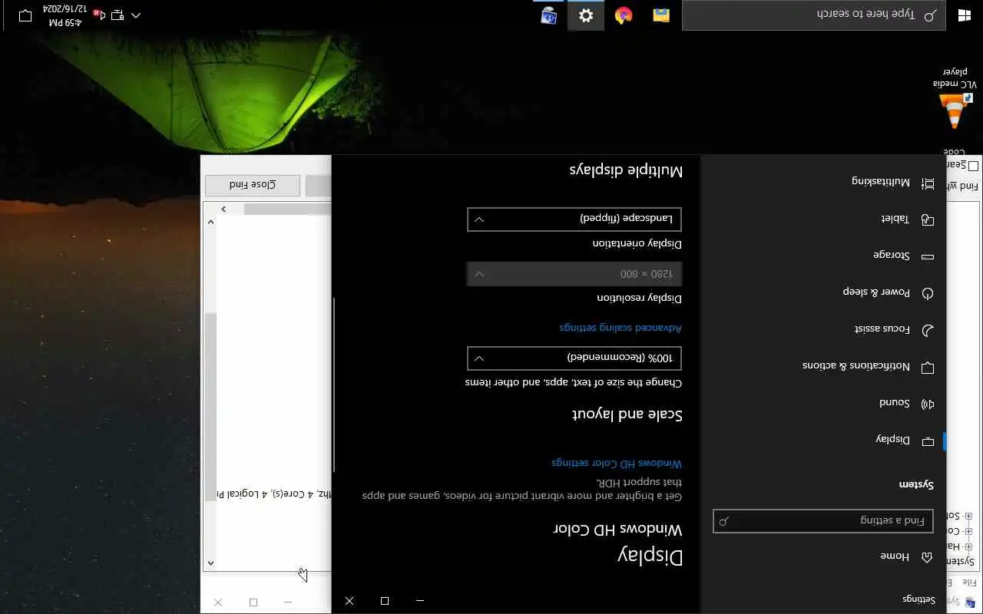
Task: Open Advanced scaling settings link
Action: (621, 328)
